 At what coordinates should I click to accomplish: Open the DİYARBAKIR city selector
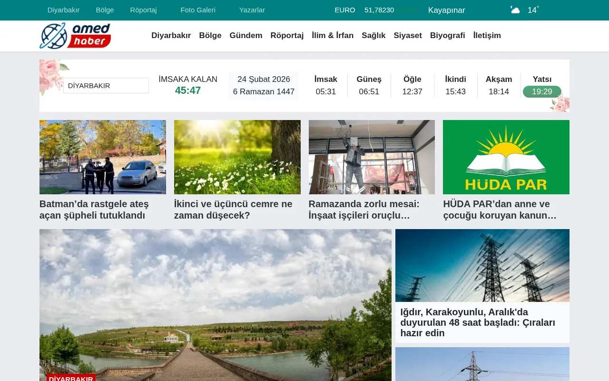[106, 85]
